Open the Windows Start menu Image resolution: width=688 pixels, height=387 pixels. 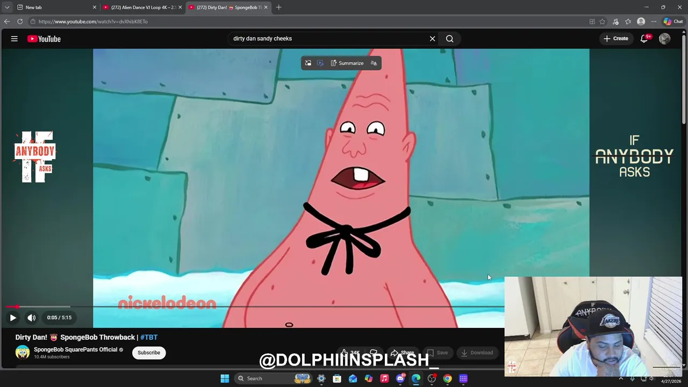click(x=225, y=378)
